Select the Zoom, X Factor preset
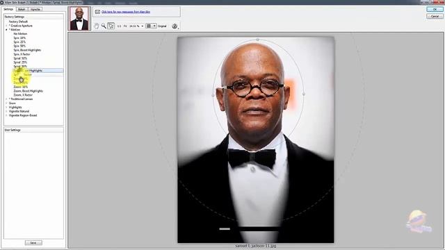Viewport: 445px width, 250px height. pyautogui.click(x=23, y=95)
